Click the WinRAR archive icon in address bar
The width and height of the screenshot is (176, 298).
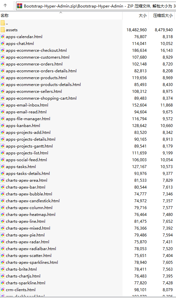20,6
